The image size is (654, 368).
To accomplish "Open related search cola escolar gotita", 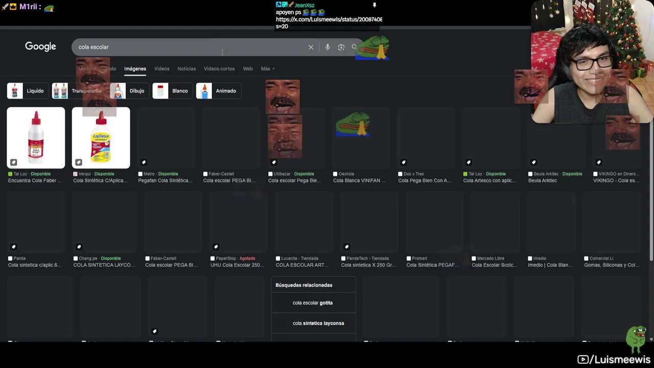I will point(313,303).
